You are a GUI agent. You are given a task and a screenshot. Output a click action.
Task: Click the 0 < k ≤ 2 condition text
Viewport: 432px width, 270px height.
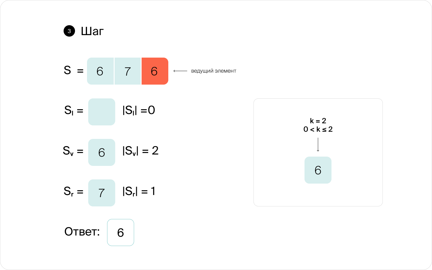(x=318, y=129)
